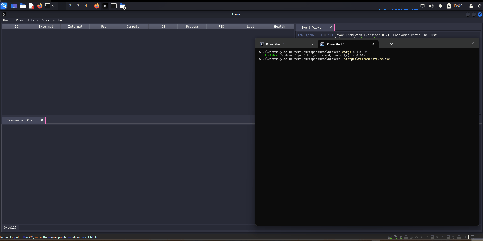The width and height of the screenshot is (483, 241).
Task: Click the log out panel icon
Action: (480, 6)
